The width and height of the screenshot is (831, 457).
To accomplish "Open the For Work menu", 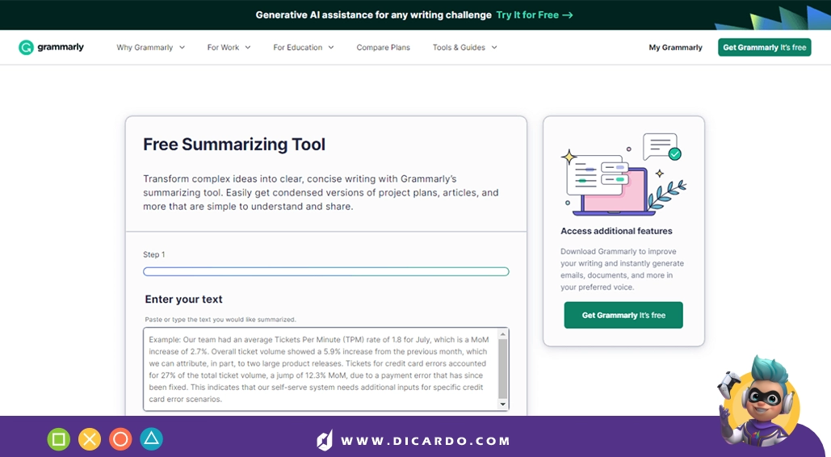I will pos(223,47).
